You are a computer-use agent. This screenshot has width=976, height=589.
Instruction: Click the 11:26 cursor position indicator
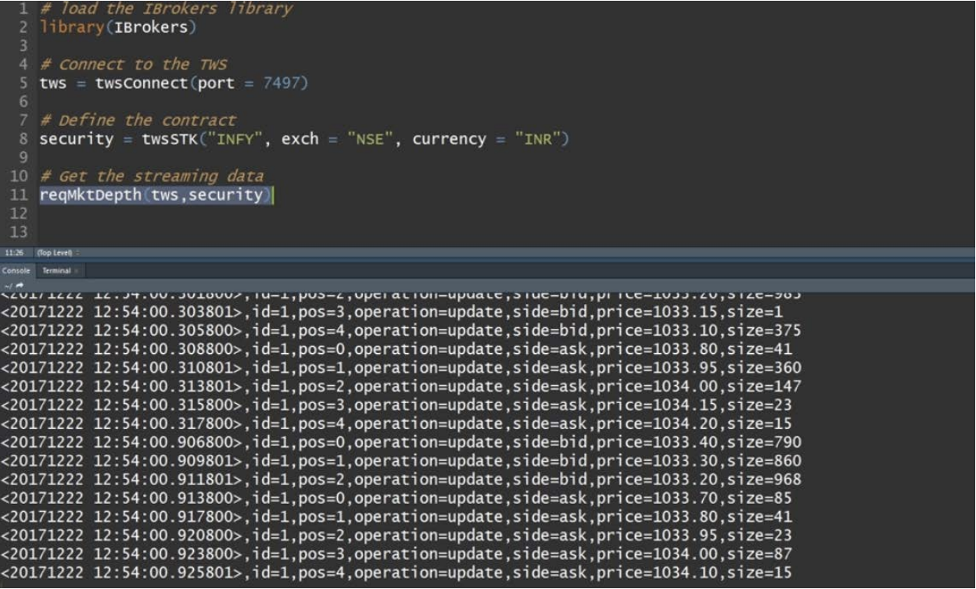(11, 253)
